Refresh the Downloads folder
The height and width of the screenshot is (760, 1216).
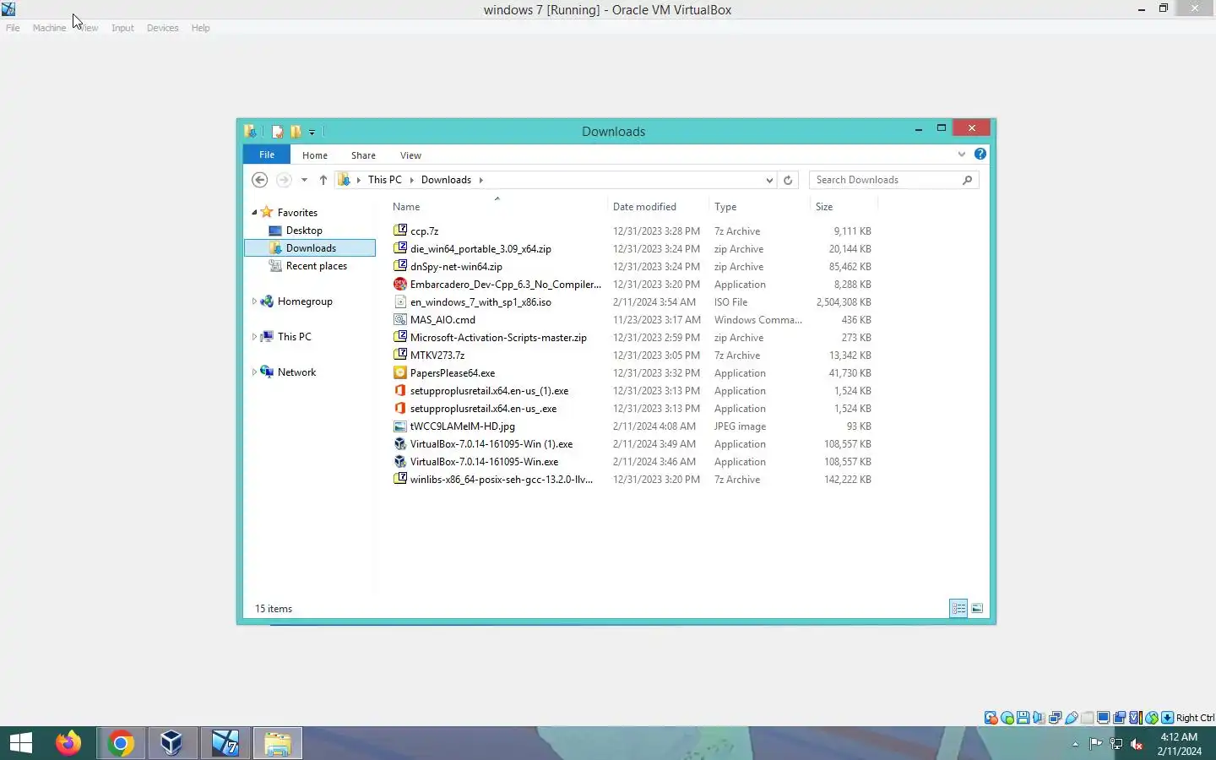[788, 180]
